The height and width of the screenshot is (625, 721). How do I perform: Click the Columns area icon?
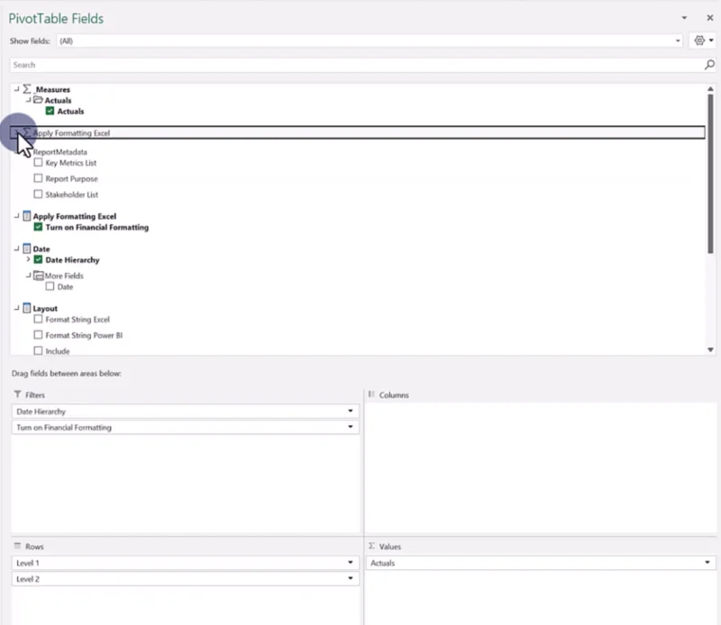pyautogui.click(x=371, y=394)
